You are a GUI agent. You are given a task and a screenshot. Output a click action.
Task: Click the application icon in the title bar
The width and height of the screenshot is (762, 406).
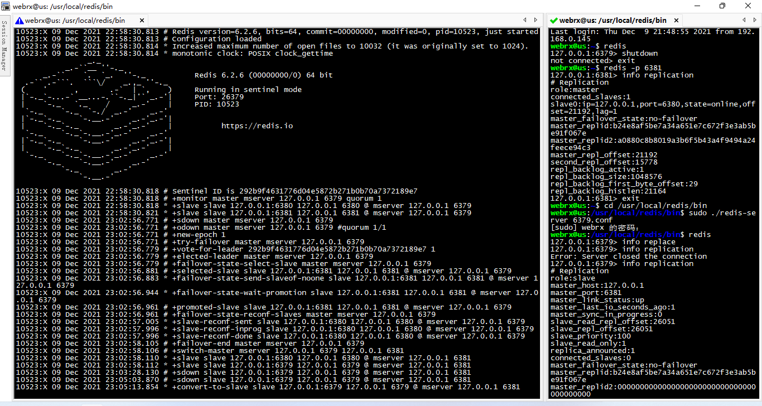5,6
